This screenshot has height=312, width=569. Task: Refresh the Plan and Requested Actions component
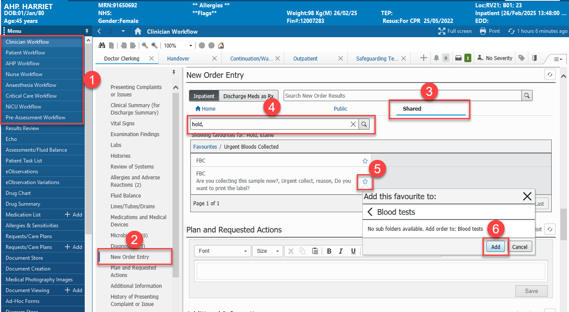point(550,229)
